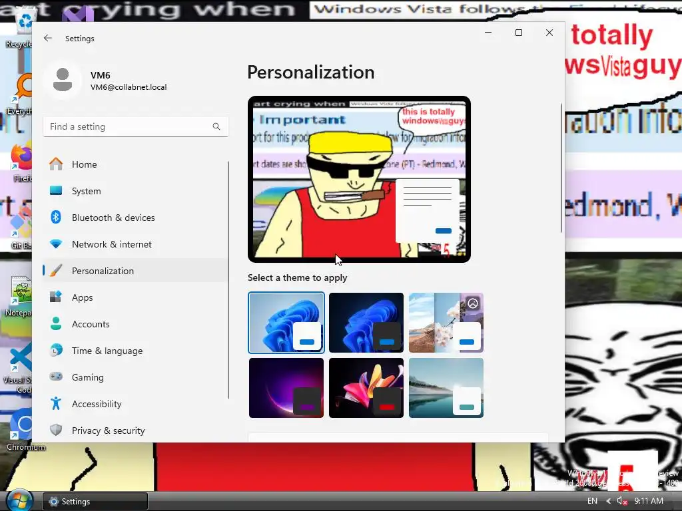Select the Notepad++ desktop shortcut
This screenshot has width=682, height=511.
(18, 296)
